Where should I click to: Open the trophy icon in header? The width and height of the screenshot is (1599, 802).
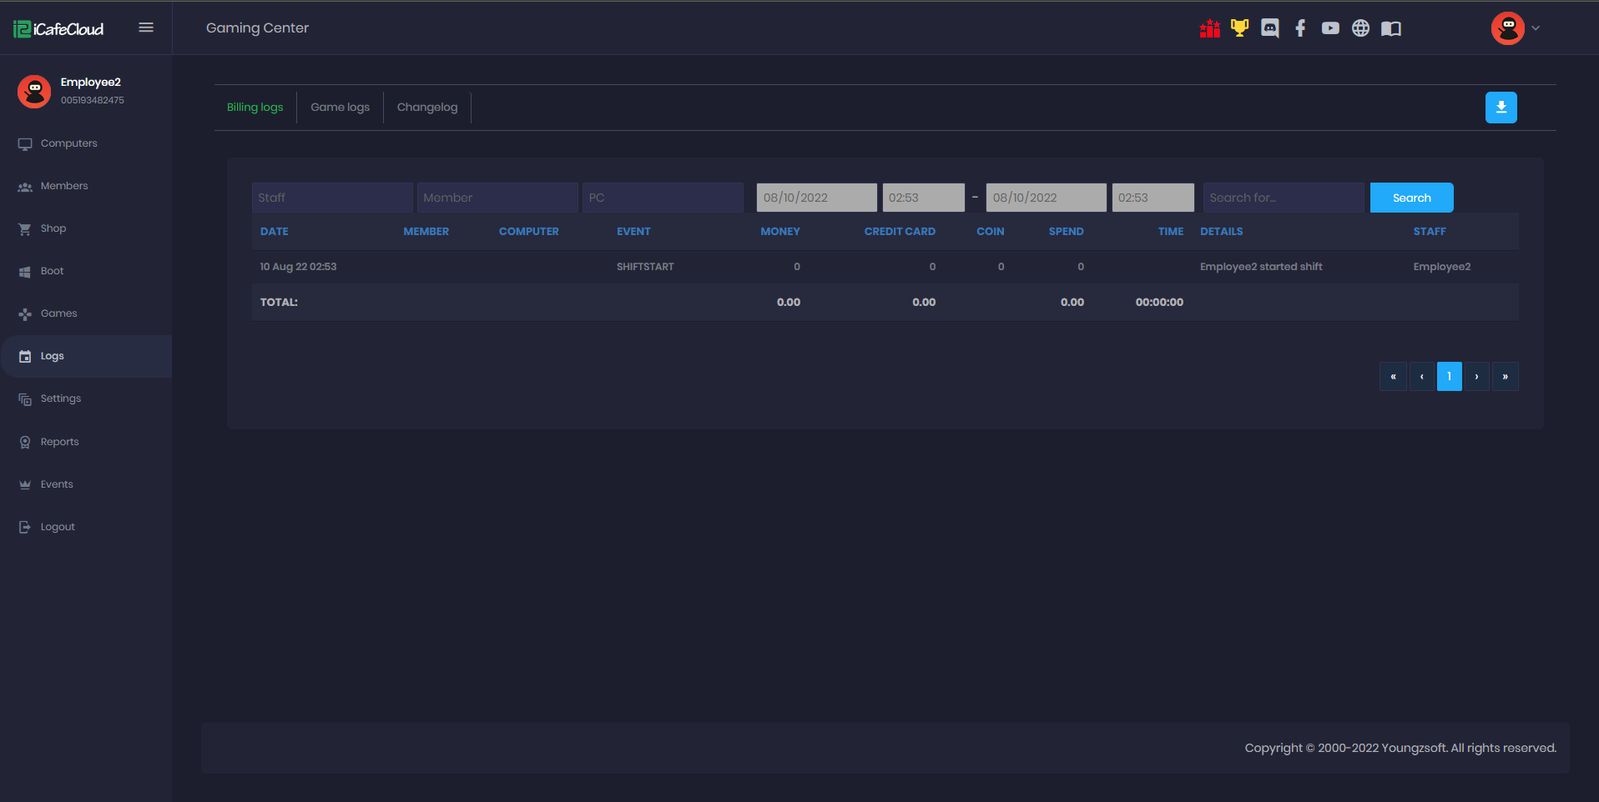(1239, 28)
